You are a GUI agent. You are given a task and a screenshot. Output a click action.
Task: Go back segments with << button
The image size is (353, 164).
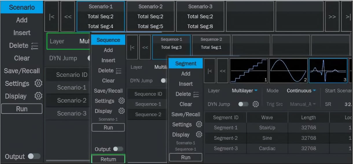coord(223,71)
